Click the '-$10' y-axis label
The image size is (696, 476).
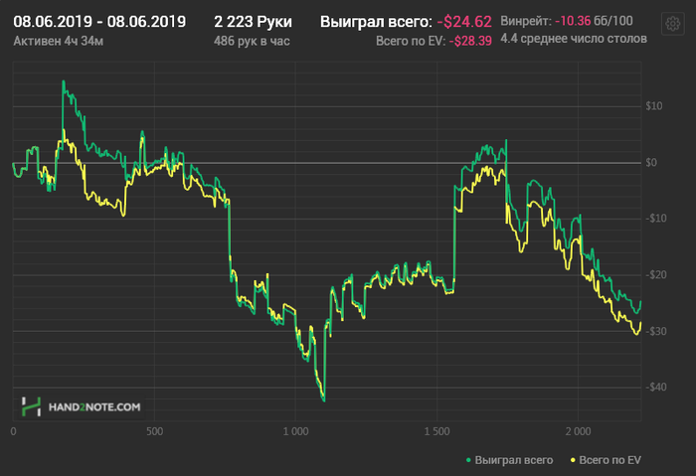(x=655, y=219)
